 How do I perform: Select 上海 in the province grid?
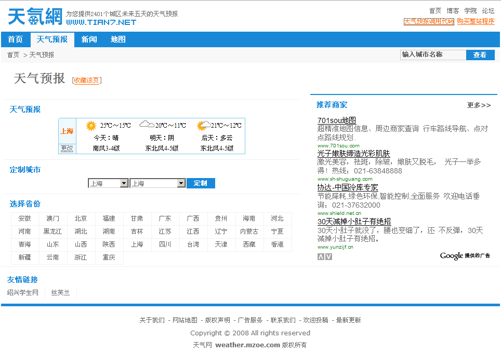(137, 244)
